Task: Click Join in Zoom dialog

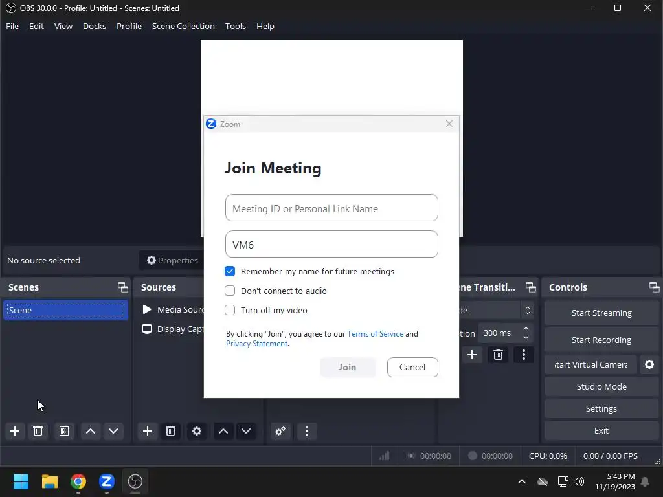Action: [348, 367]
